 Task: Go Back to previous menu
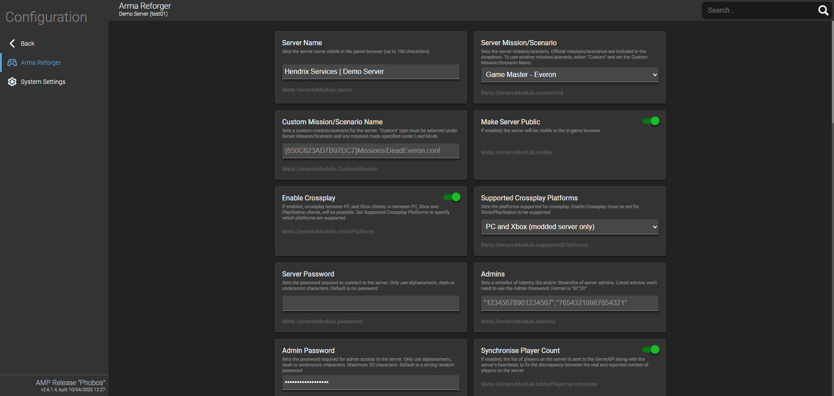point(54,43)
